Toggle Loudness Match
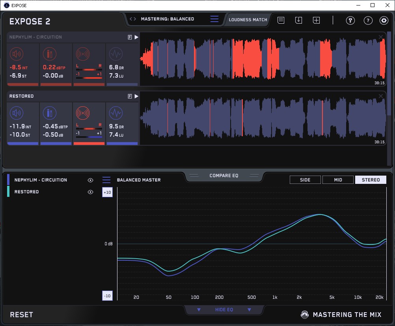The image size is (395, 326). [248, 19]
